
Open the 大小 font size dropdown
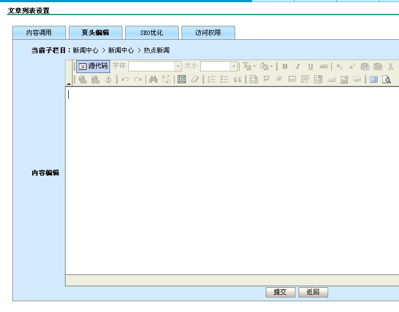(234, 67)
